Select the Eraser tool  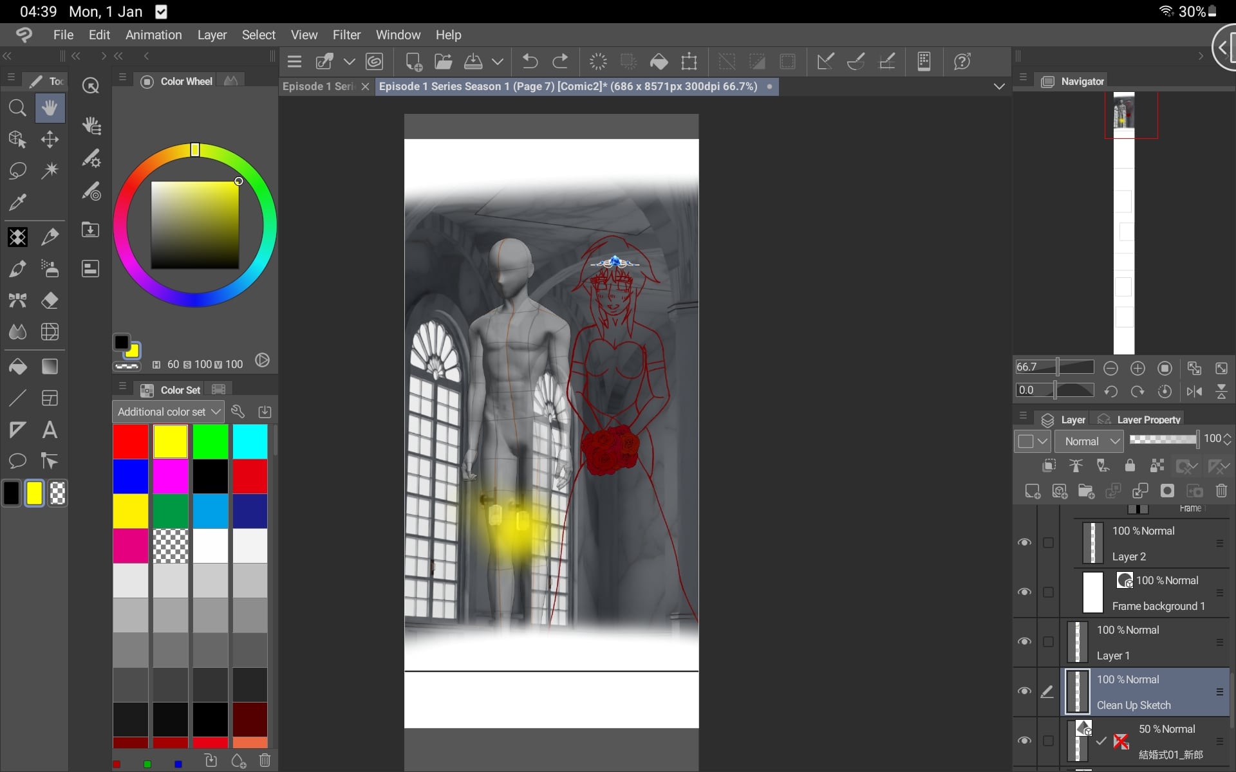pyautogui.click(x=50, y=300)
